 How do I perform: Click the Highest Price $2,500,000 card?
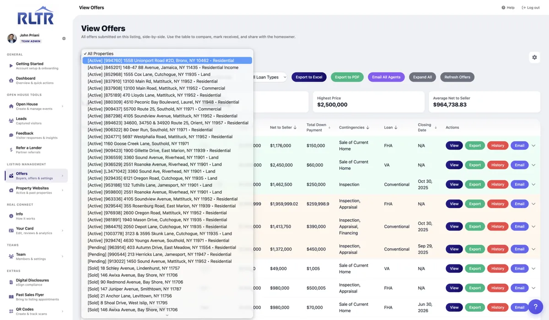click(368, 102)
